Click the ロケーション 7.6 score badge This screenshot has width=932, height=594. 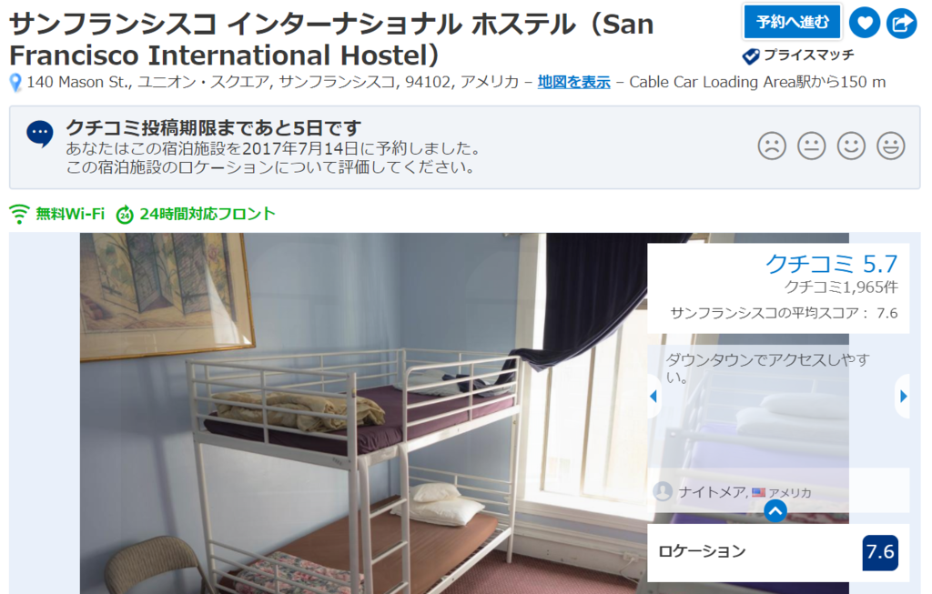(880, 552)
